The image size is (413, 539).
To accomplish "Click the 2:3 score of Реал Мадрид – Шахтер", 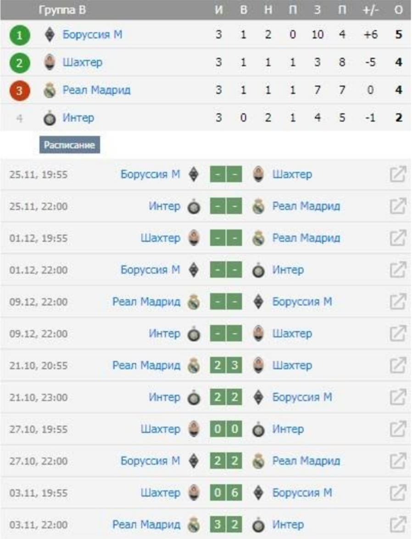I will (226, 366).
